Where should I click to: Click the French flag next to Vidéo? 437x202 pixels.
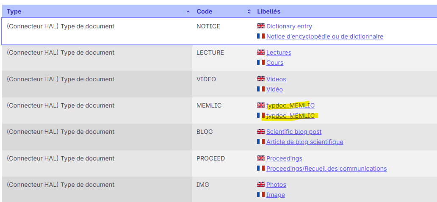coord(261,89)
